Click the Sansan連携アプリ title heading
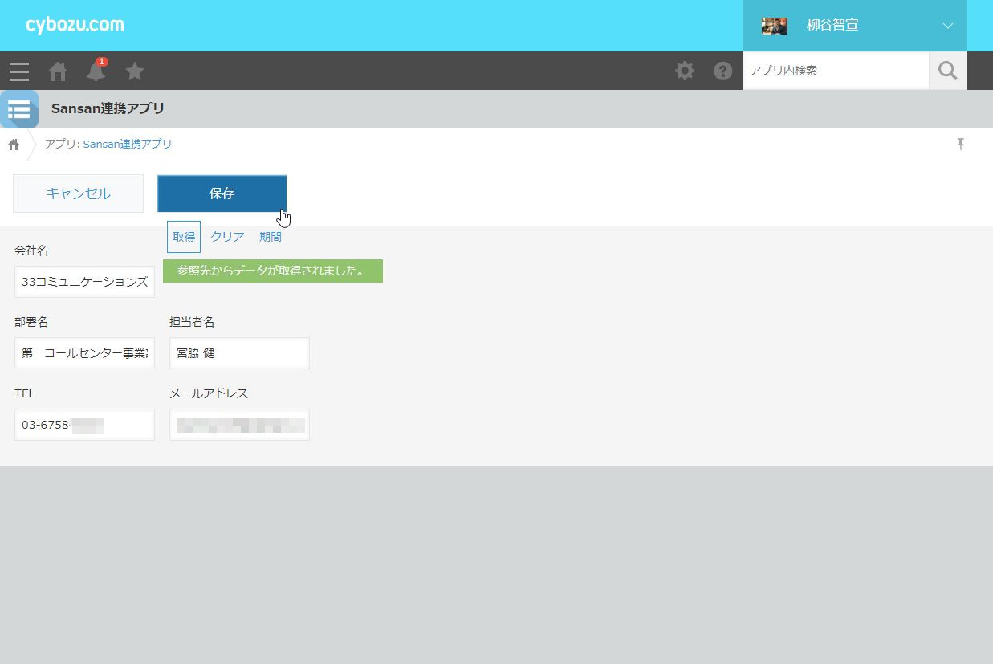This screenshot has height=664, width=993. 108,108
